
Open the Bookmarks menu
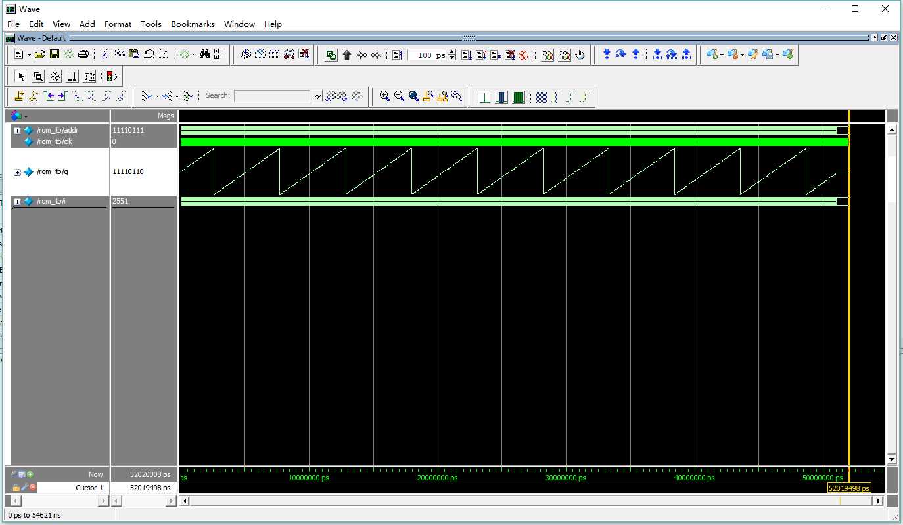(x=193, y=24)
